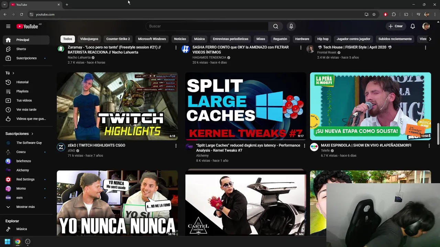This screenshot has width=440, height=247.
Task: Select the Counter-Strike 2 chip
Action: click(x=118, y=39)
